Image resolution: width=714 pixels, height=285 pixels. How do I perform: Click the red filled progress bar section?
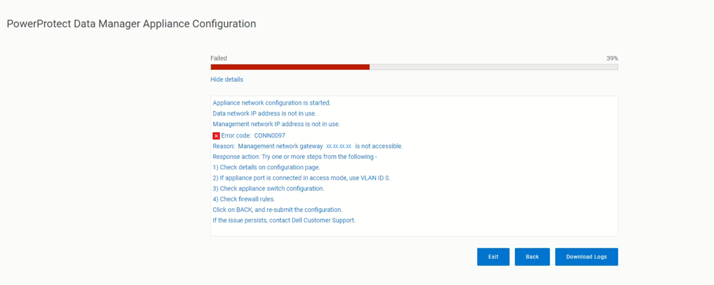pyautogui.click(x=290, y=67)
